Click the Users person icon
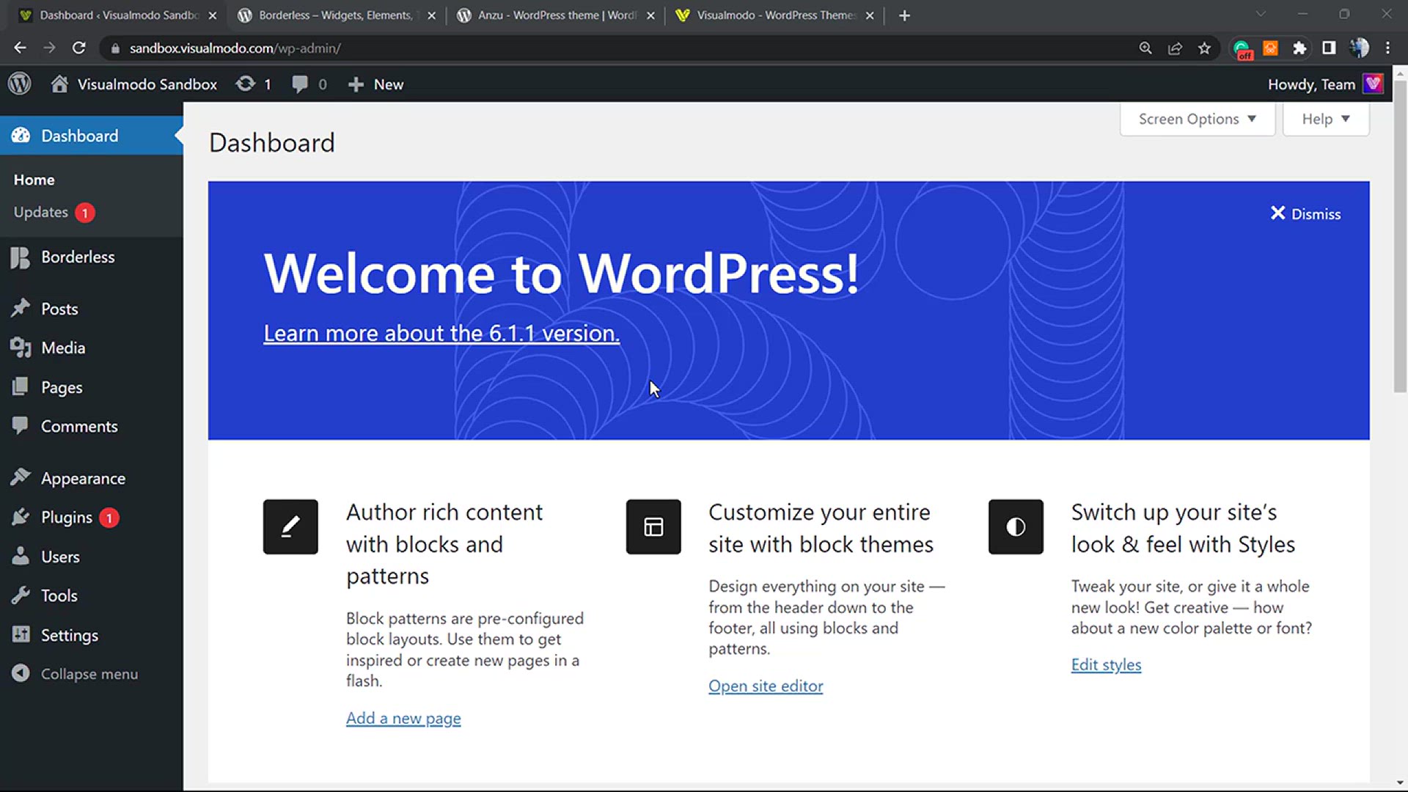Image resolution: width=1408 pixels, height=792 pixels. tap(21, 557)
